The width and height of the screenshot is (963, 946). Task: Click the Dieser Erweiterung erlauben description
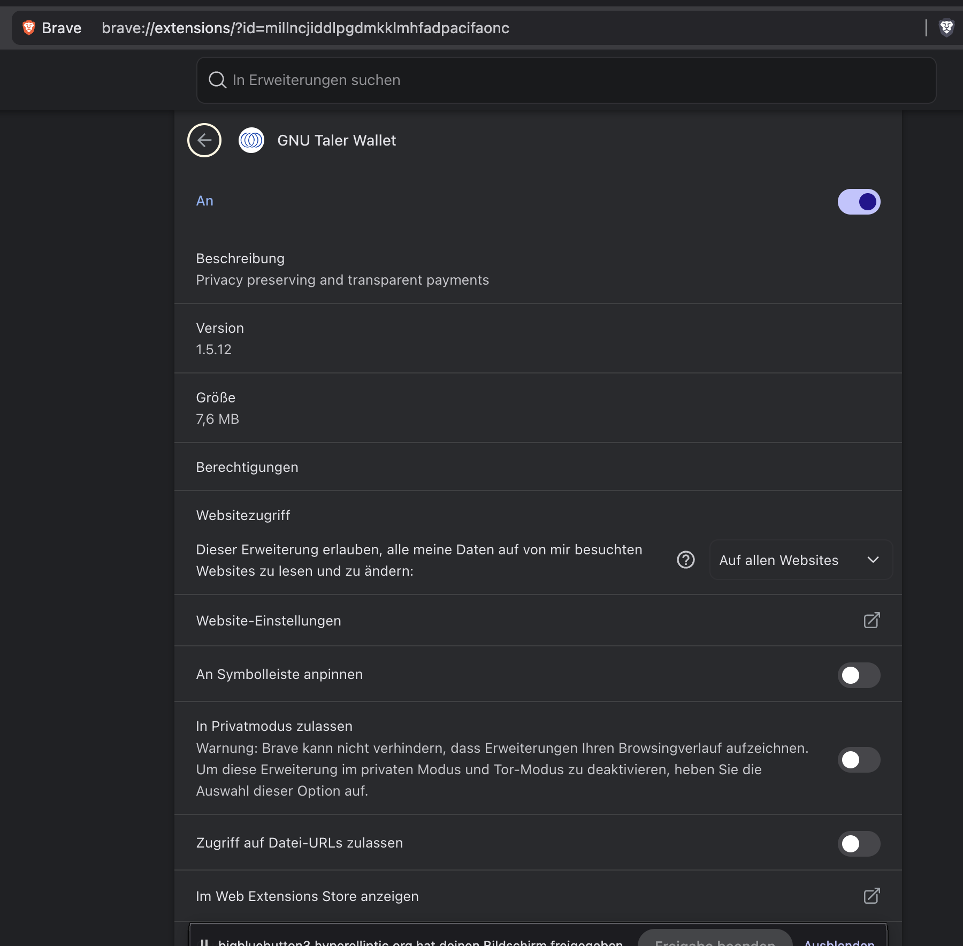click(x=419, y=560)
